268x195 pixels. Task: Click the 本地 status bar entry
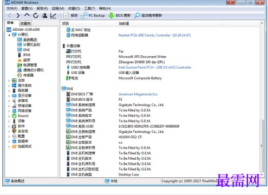pyautogui.click(x=111, y=181)
